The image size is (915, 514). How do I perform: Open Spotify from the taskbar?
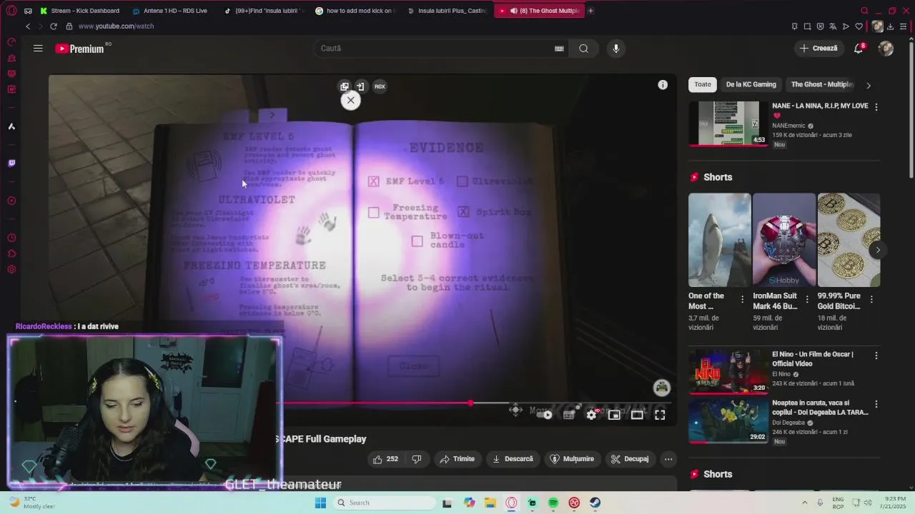click(x=553, y=503)
